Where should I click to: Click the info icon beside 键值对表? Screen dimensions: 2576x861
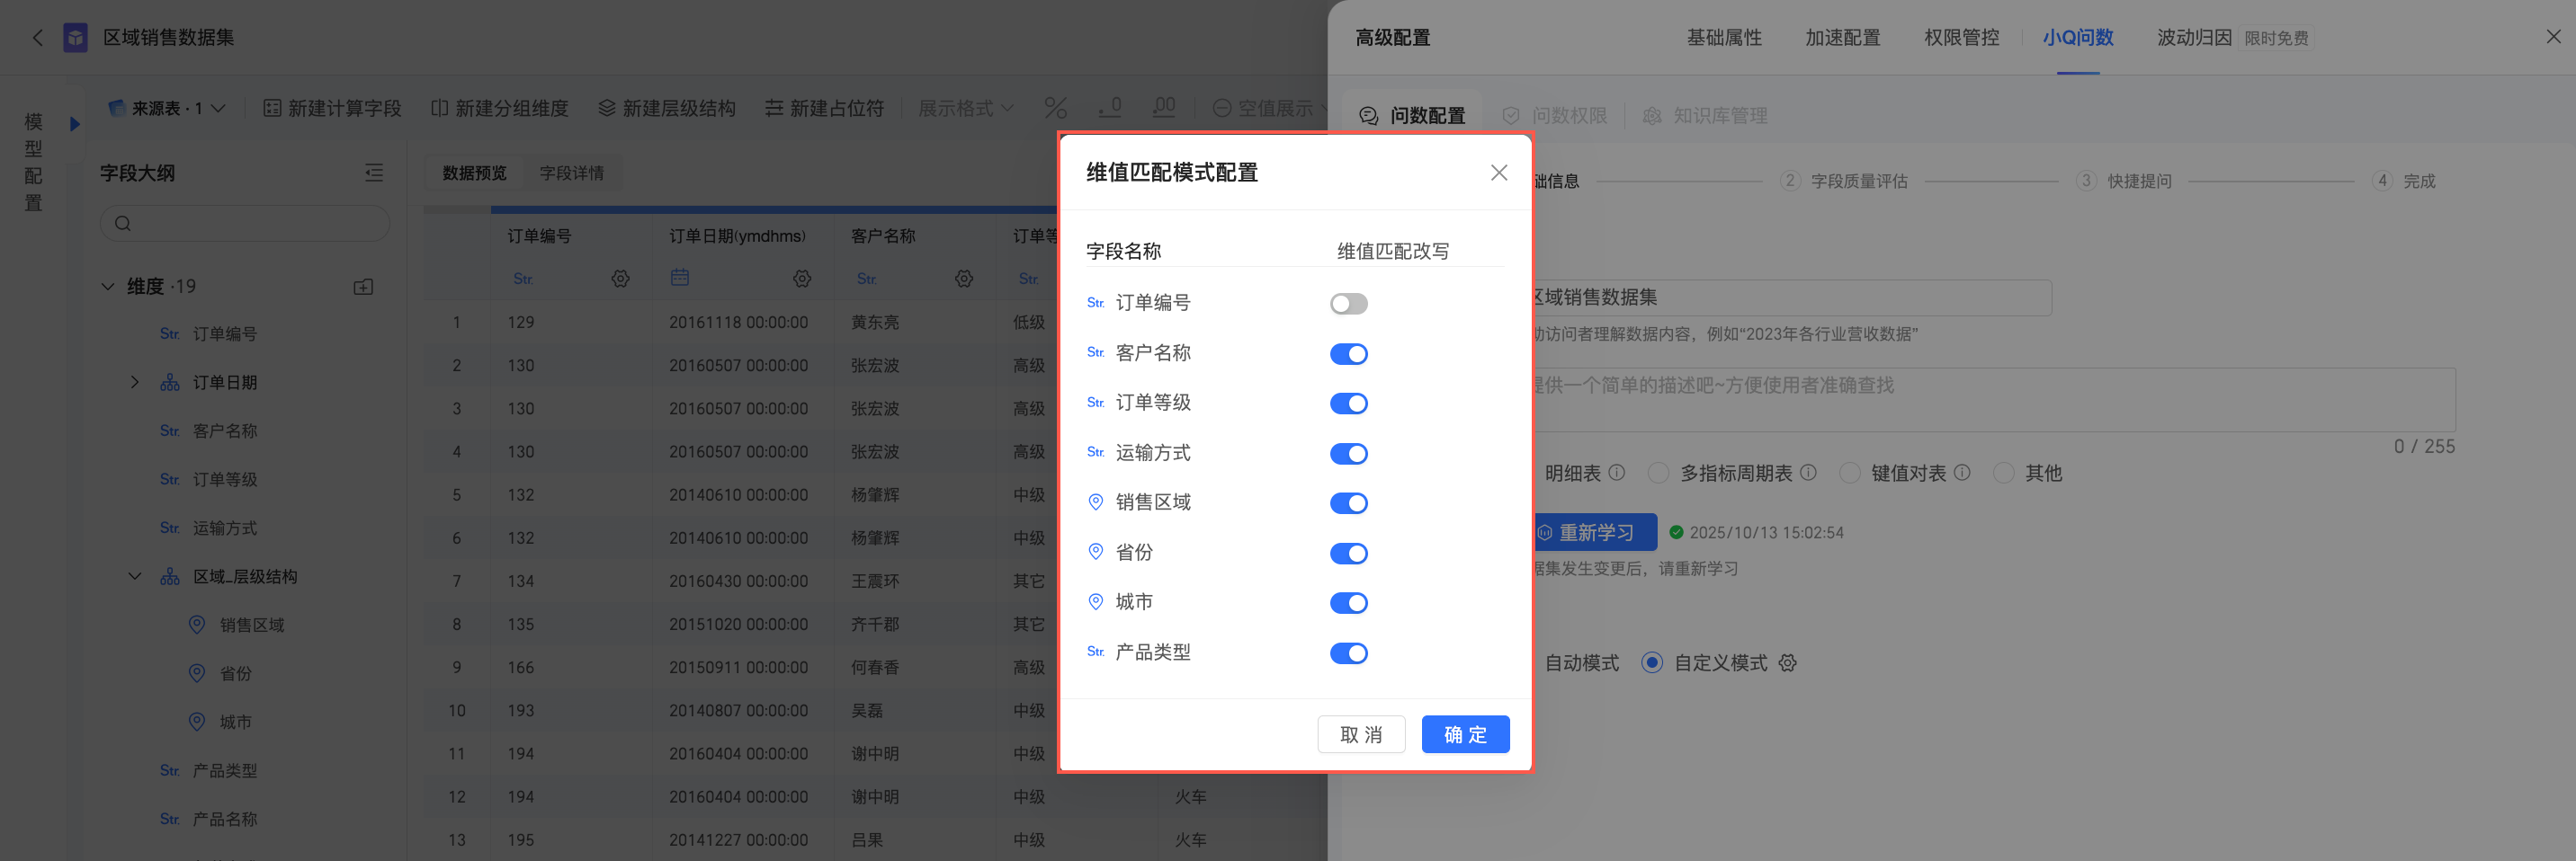click(1962, 473)
